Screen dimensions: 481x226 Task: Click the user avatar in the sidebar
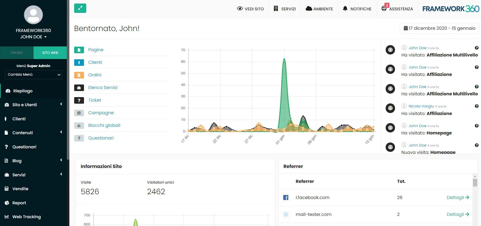coord(33,15)
